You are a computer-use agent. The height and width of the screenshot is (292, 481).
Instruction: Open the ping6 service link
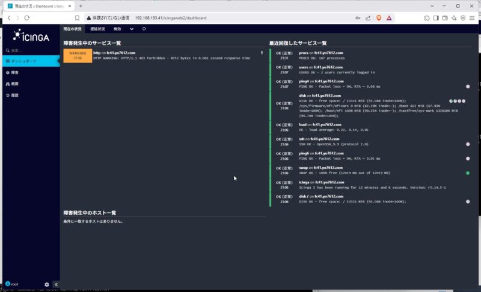[x=304, y=153]
